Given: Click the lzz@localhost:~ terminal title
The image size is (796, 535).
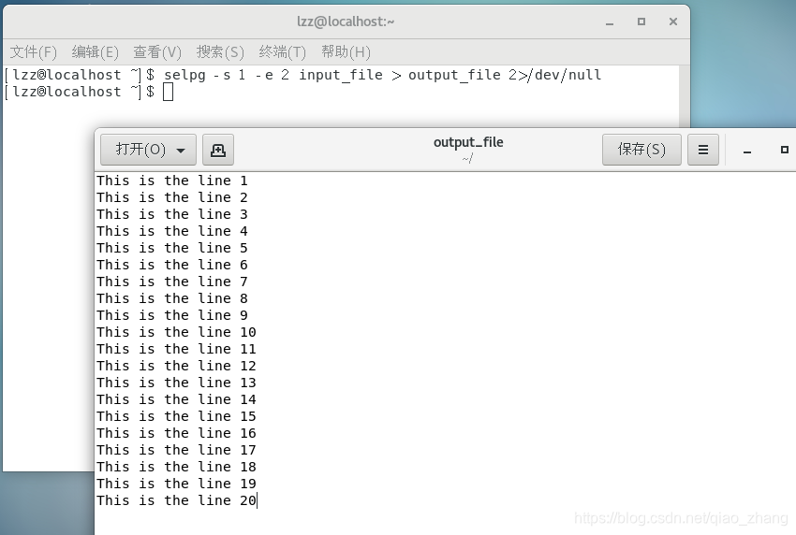Looking at the screenshot, I should tap(346, 22).
